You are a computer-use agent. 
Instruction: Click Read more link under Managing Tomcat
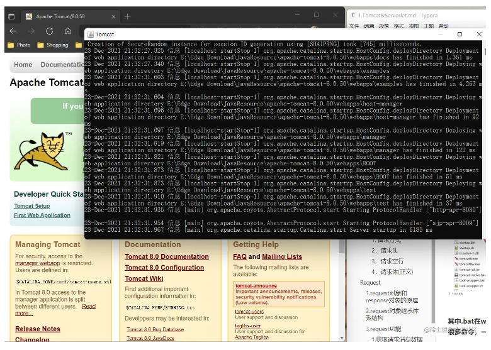89,306
